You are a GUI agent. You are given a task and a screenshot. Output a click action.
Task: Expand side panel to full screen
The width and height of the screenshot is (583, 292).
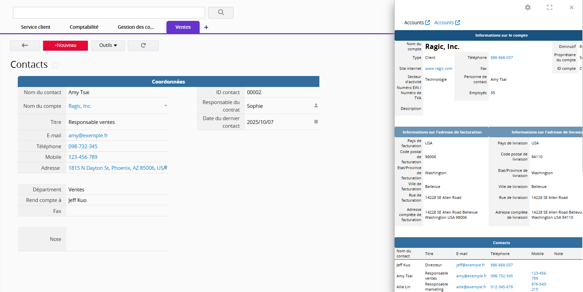point(549,8)
